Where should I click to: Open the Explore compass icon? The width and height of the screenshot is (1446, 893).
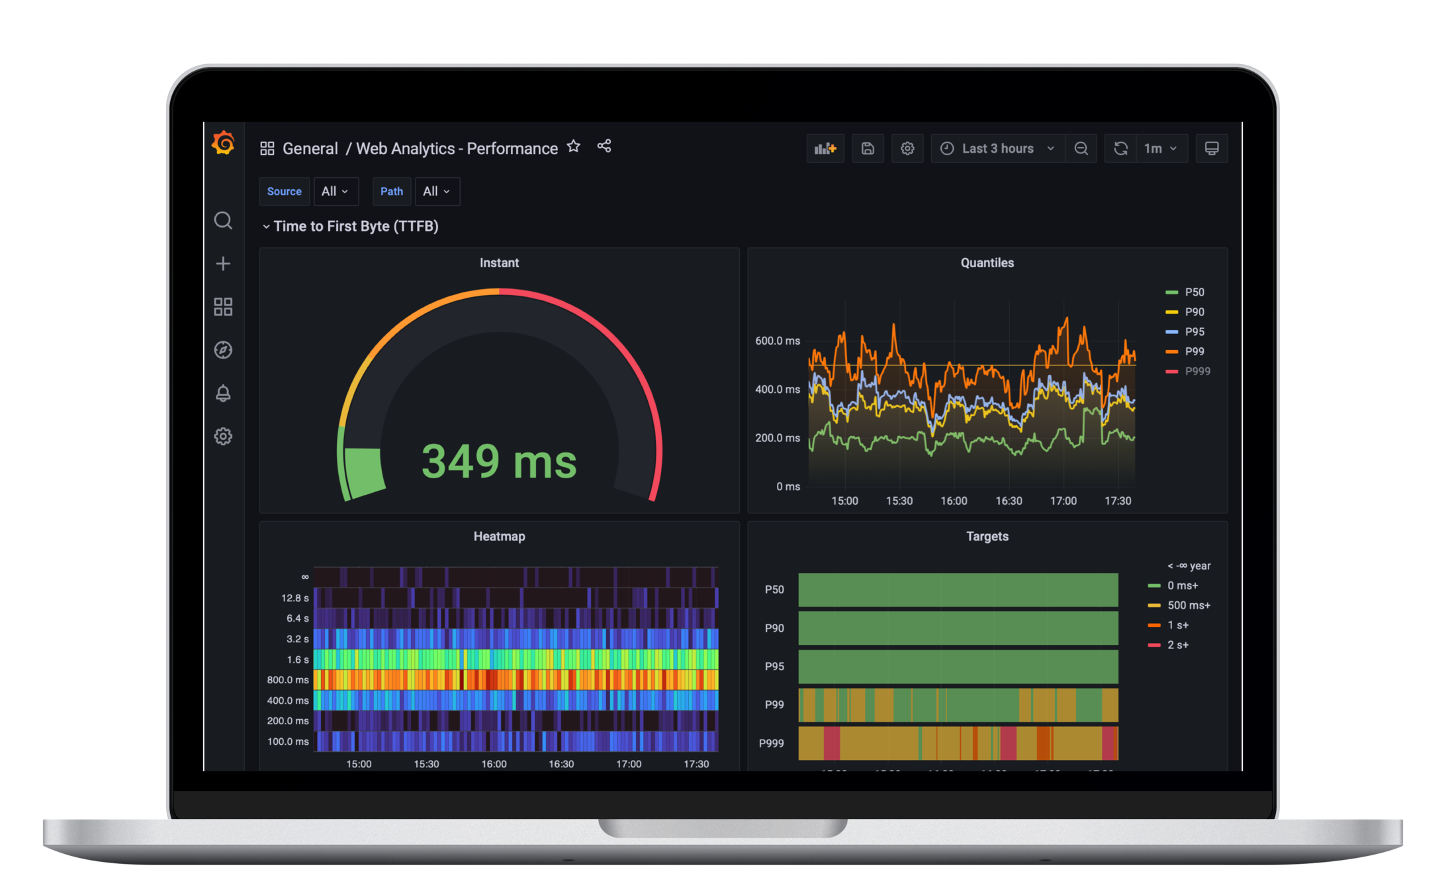(223, 350)
